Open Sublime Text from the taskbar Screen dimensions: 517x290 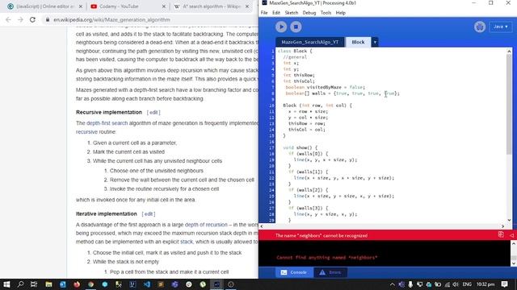tap(161, 284)
